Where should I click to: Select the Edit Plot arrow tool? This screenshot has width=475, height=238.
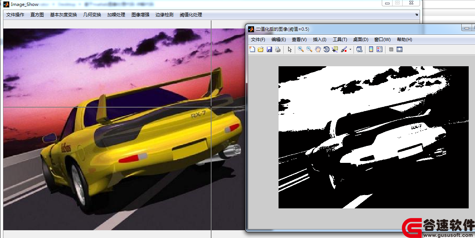click(290, 49)
